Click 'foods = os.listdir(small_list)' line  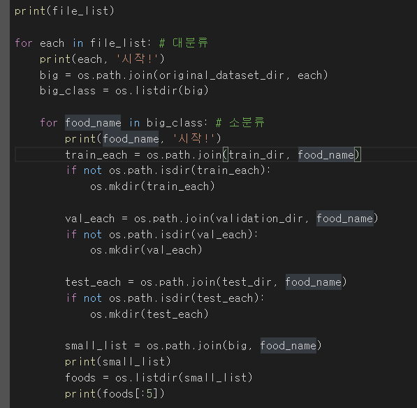coord(159,378)
